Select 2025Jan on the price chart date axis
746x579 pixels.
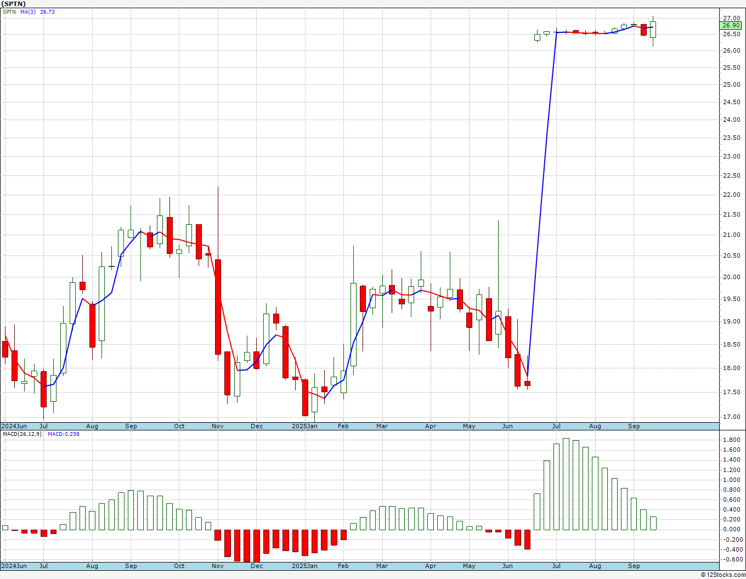pos(304,426)
